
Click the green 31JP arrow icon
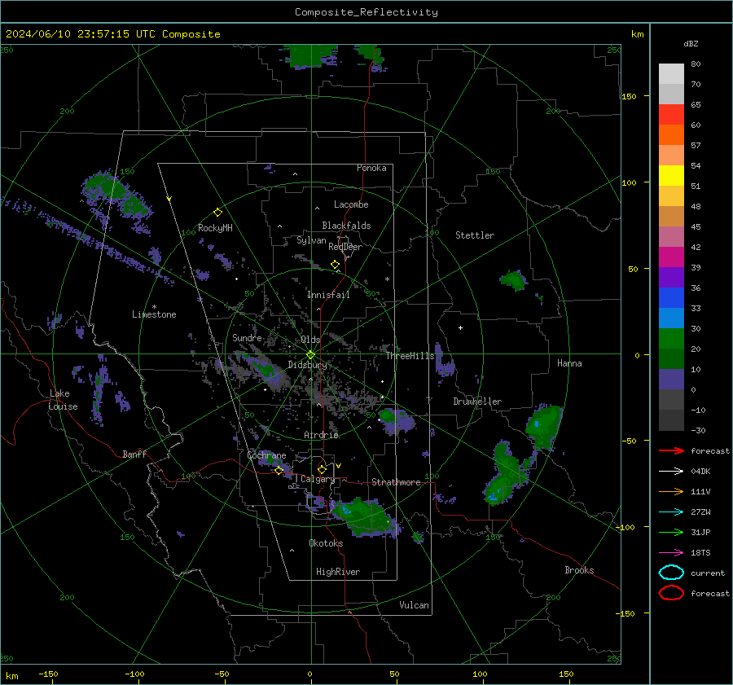[x=671, y=532]
